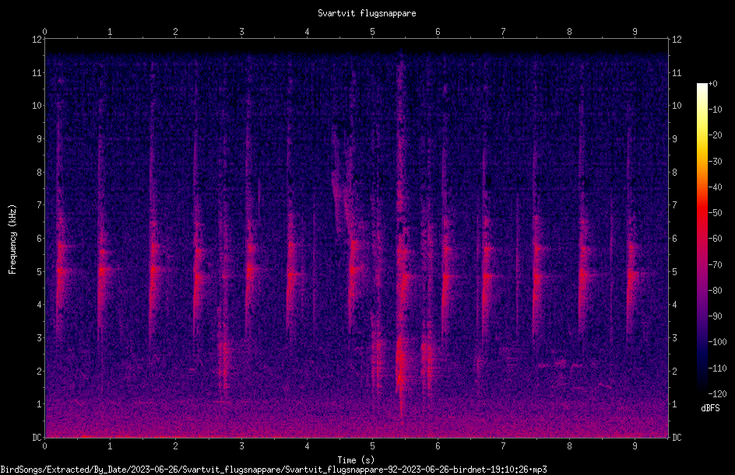Click the "3" tick on top time axis
735x475 pixels.
coord(241,32)
